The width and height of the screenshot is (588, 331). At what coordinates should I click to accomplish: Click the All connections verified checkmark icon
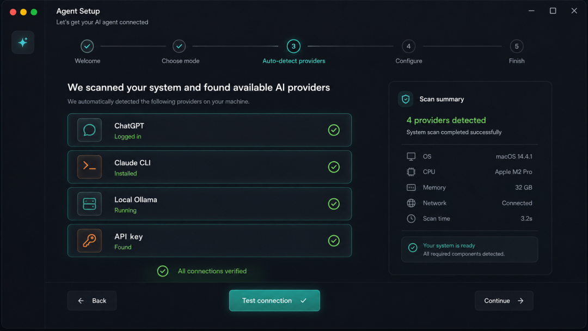[x=163, y=271]
